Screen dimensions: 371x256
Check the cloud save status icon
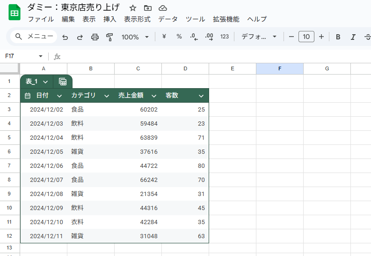point(163,8)
